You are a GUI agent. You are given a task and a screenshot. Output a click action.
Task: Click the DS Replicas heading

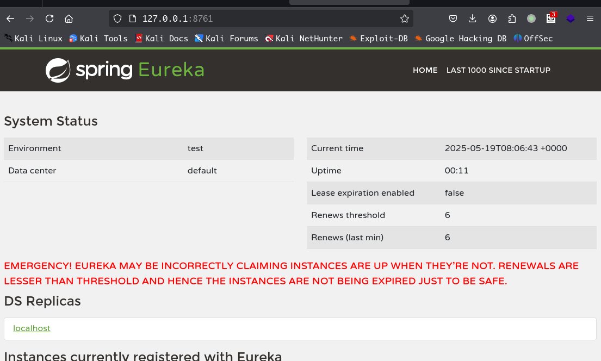pyautogui.click(x=42, y=301)
